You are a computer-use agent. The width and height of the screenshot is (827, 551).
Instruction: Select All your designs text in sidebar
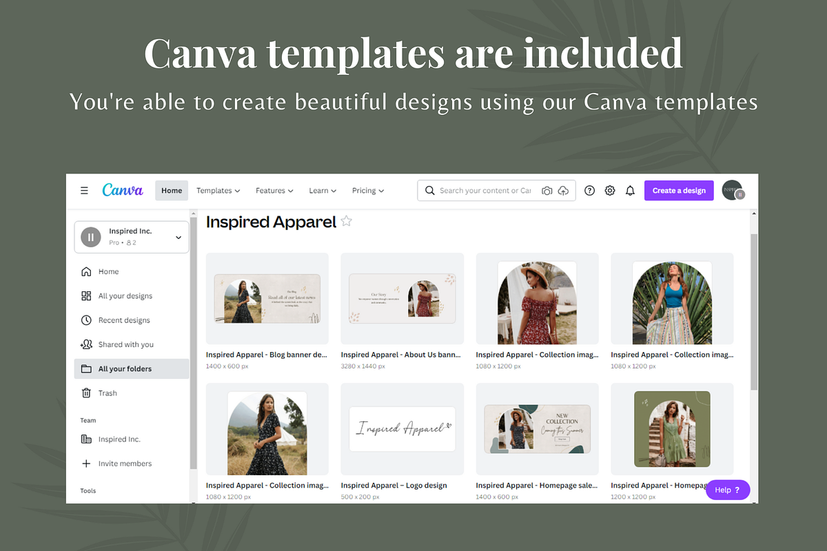pos(125,295)
